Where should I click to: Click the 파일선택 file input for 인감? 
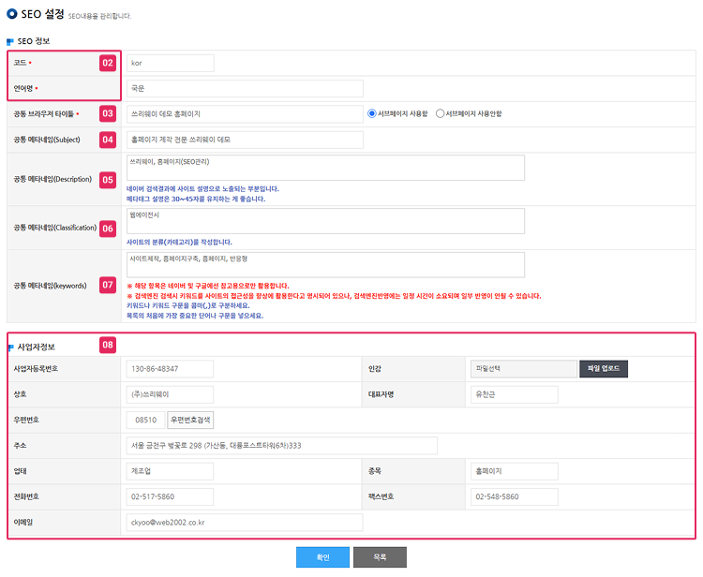coord(524,369)
